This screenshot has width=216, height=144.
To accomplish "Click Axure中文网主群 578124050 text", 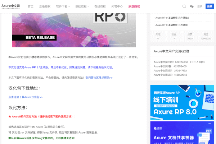I will (179, 62).
